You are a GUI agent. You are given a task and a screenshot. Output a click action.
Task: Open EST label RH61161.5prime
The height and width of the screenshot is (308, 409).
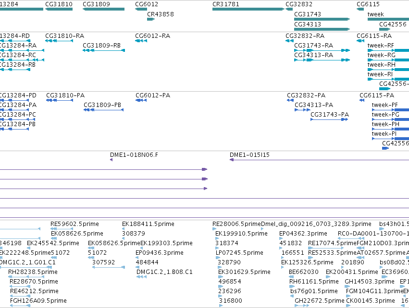tap(314, 282)
